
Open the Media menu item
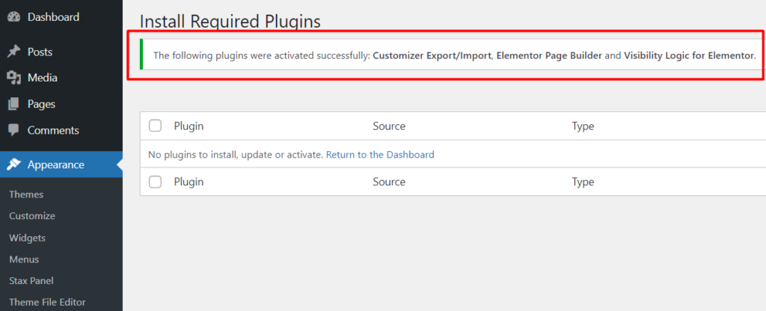[x=43, y=78]
